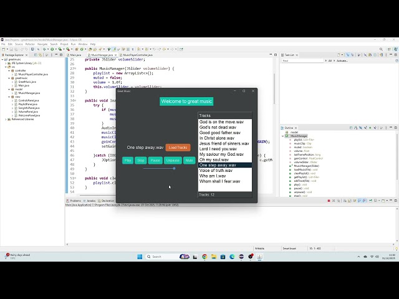Viewport: 399px width, 299px height.
Task: Click Load Tracks button in Great Music
Action: tap(178, 148)
